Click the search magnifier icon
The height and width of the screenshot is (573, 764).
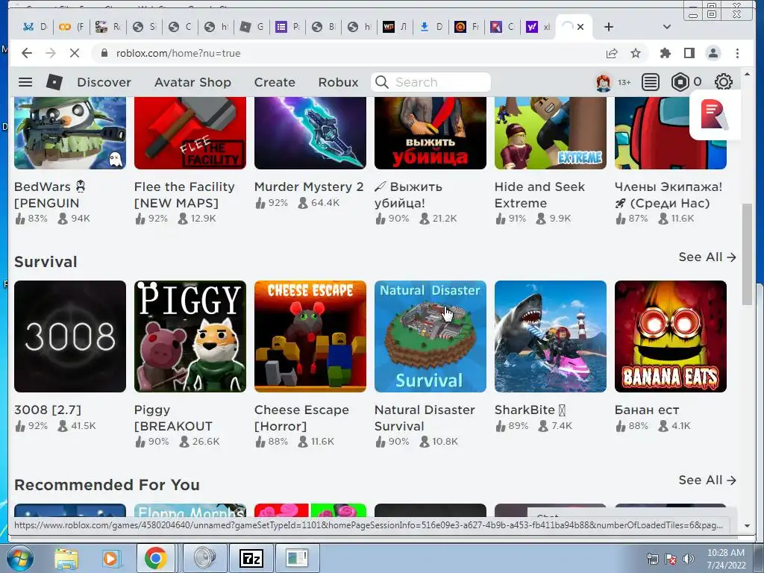[382, 82]
